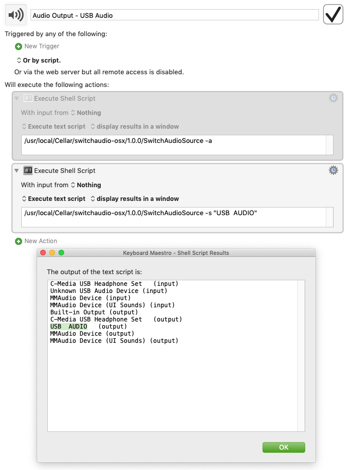
Task: Click the second action's shell script icon
Action: (x=28, y=170)
